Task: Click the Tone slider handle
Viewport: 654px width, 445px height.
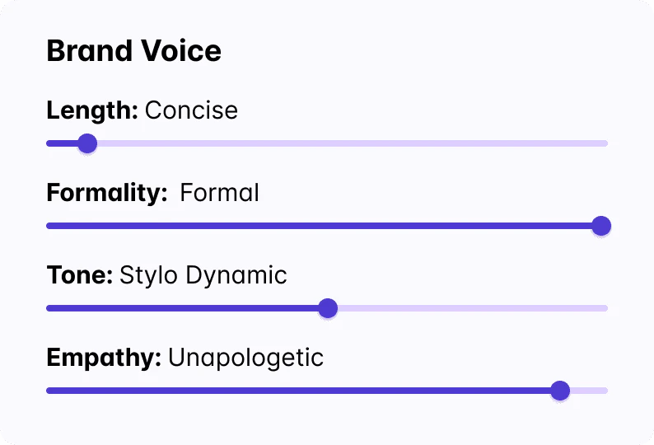Action: tap(328, 308)
